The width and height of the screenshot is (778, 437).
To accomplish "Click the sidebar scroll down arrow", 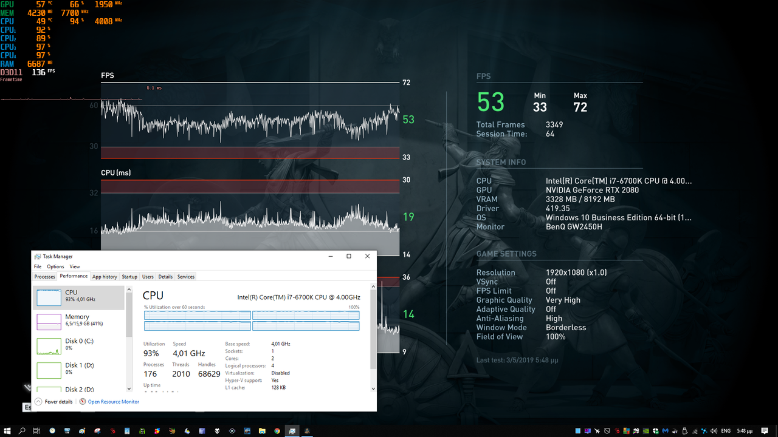I will click(129, 389).
